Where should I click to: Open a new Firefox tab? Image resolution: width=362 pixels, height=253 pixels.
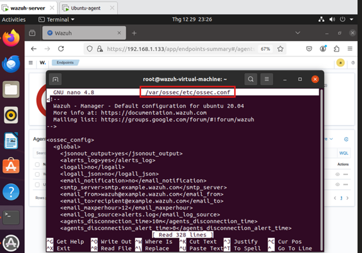point(134,33)
